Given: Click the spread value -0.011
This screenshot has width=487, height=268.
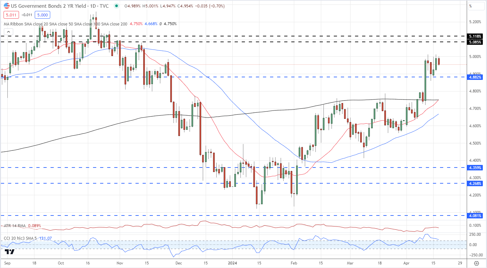Looking at the screenshot, I should click(27, 15).
